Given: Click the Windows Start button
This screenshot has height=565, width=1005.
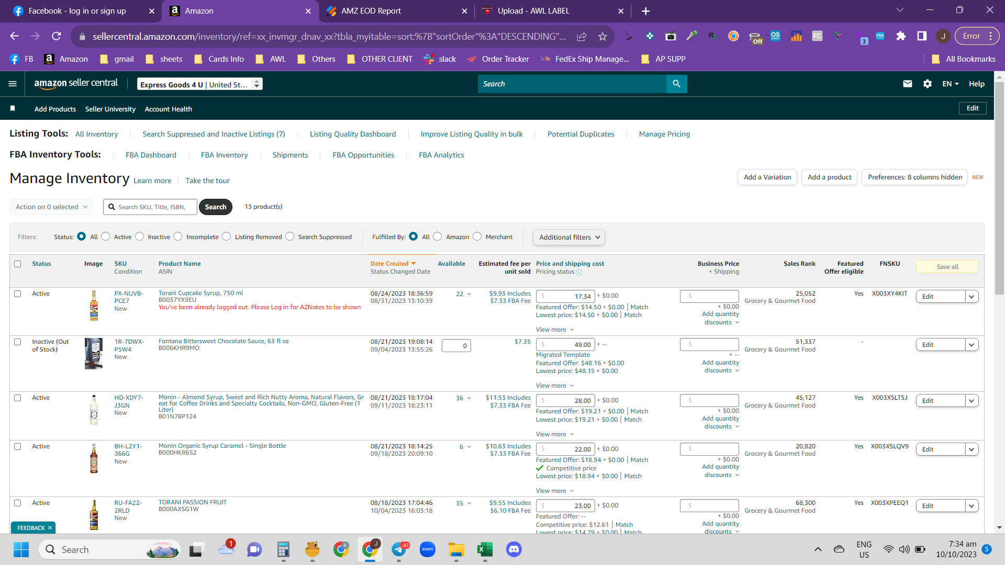Looking at the screenshot, I should [x=21, y=549].
